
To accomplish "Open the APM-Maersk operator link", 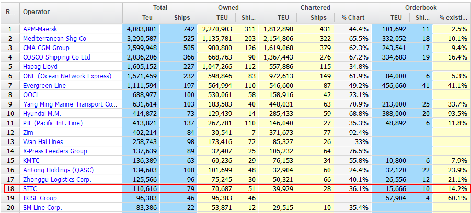I will pos(40,29).
